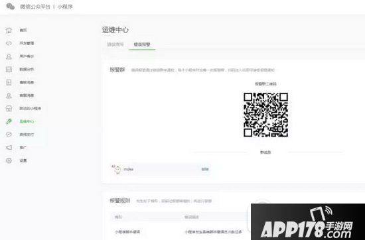Open the 数据分析 sidebar entry
The image size is (365, 240).
tap(27, 70)
